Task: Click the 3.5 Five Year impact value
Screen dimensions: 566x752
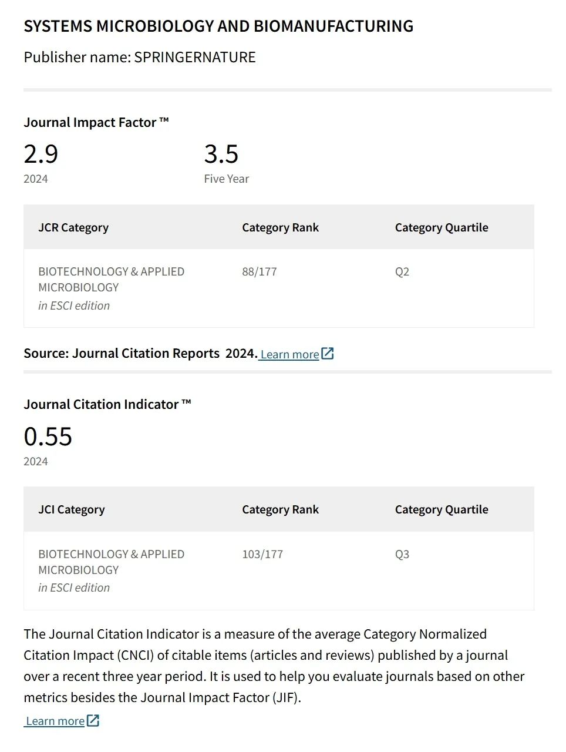Action: 221,154
